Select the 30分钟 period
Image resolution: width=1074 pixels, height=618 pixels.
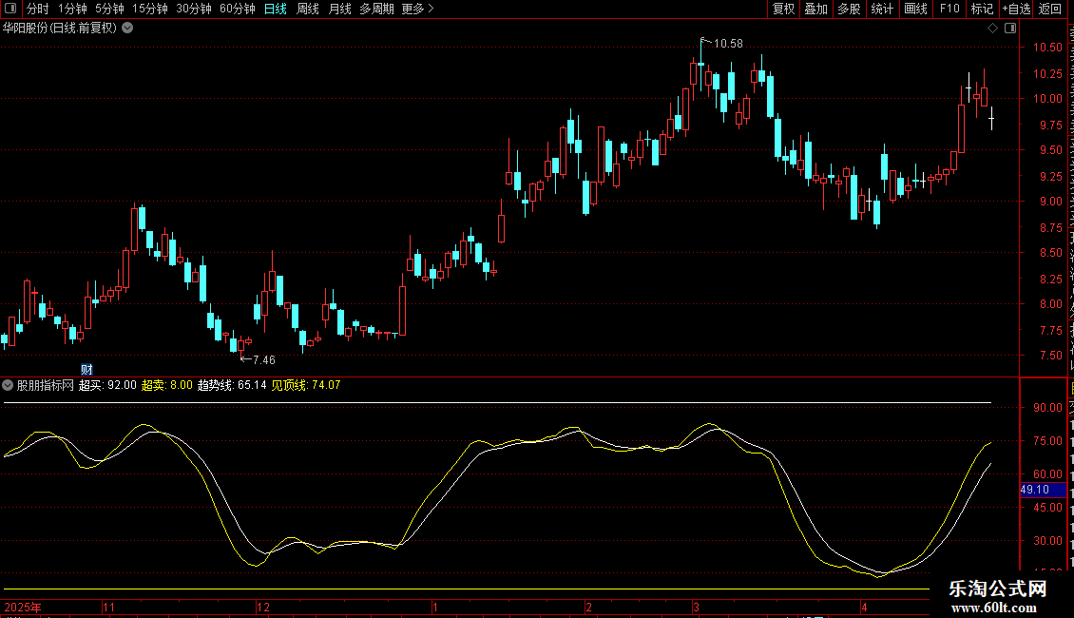[194, 9]
